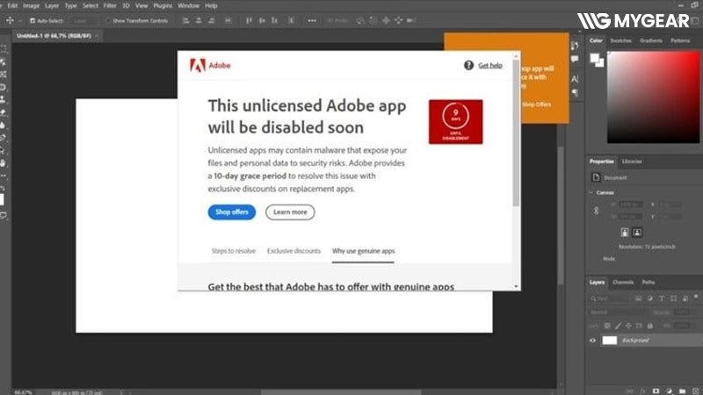This screenshot has width=703, height=395.
Task: Hide the Background layer with eye icon
Action: point(592,341)
